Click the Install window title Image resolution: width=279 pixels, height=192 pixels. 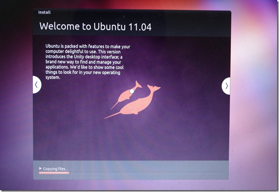click(44, 12)
